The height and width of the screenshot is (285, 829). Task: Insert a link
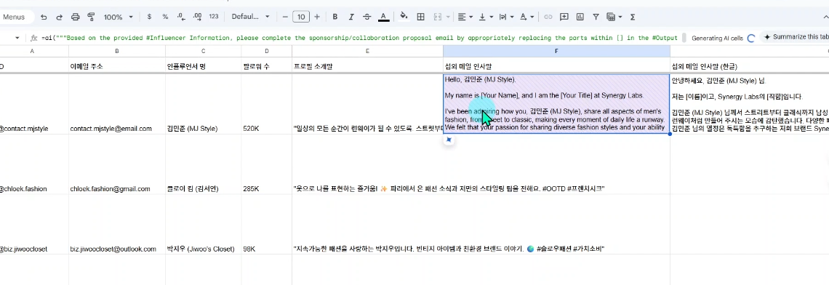[548, 17]
